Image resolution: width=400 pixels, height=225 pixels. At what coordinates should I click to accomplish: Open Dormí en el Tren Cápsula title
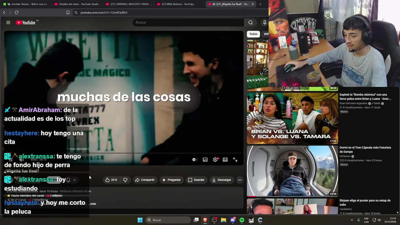pos(365,150)
